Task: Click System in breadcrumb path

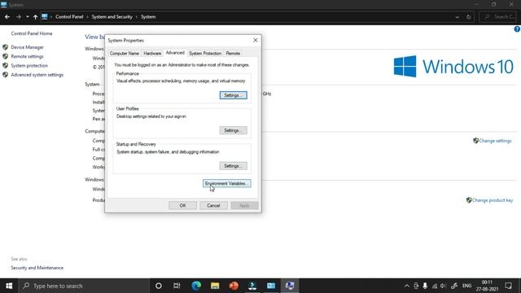Action: tap(148, 16)
